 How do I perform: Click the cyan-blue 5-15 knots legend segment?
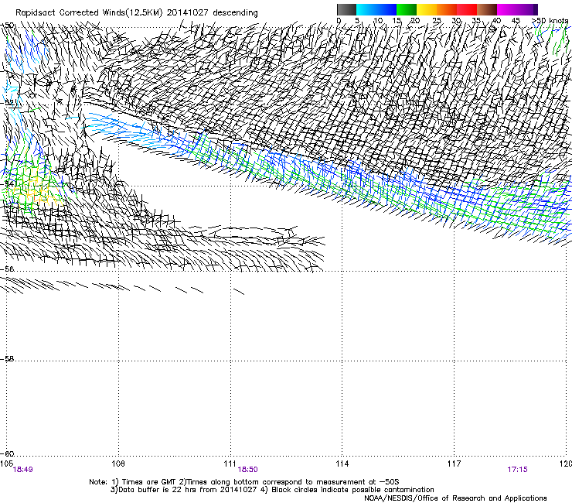tap(376, 9)
